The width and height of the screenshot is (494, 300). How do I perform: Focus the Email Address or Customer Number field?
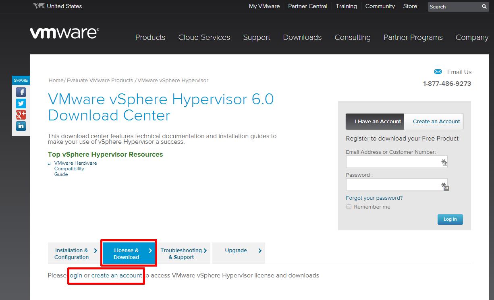point(397,162)
